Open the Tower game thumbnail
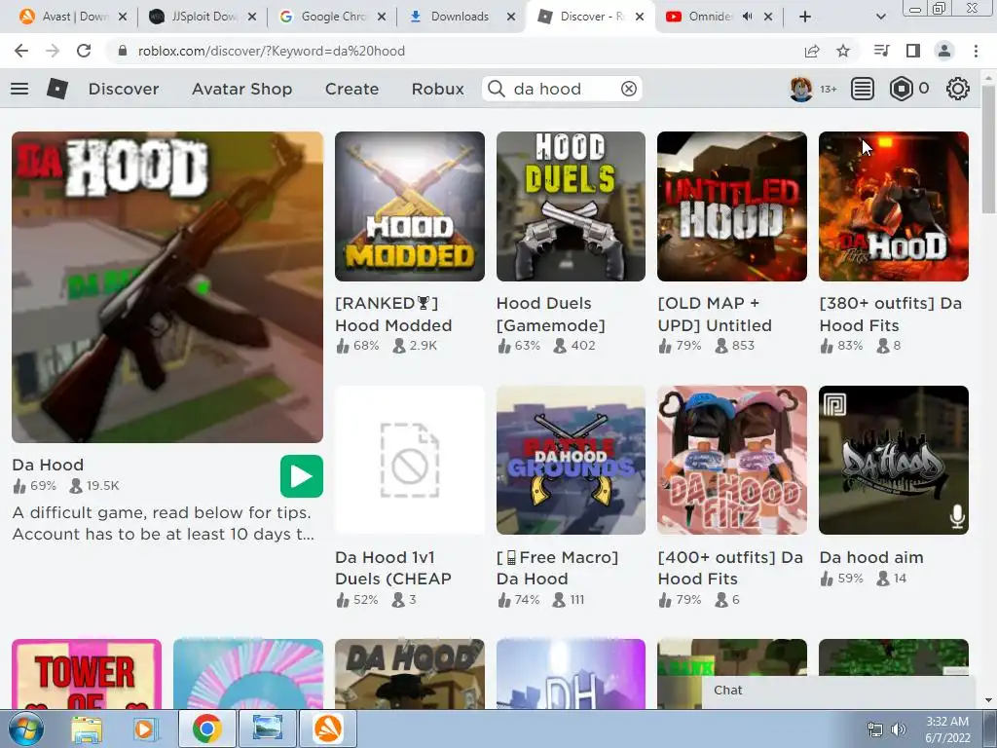The image size is (997, 748). coord(87,674)
